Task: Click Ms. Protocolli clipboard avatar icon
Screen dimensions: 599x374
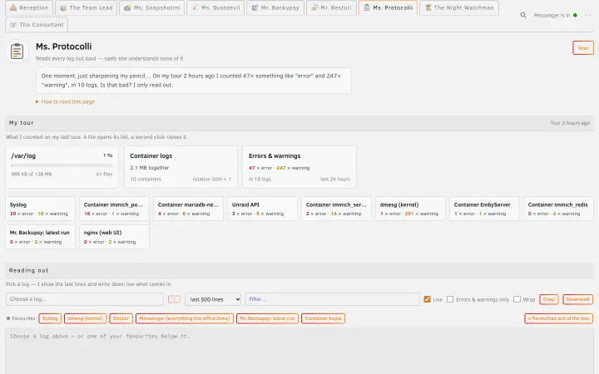Action: point(17,52)
